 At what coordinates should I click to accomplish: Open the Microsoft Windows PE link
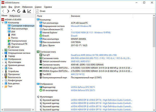[81, 26]
